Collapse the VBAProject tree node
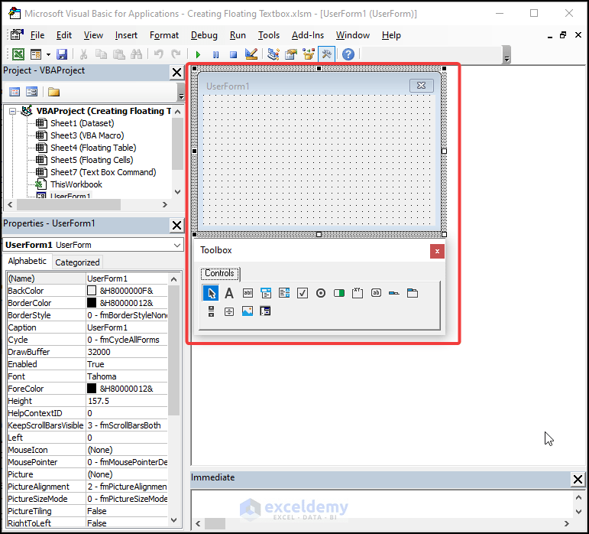 click(13, 111)
